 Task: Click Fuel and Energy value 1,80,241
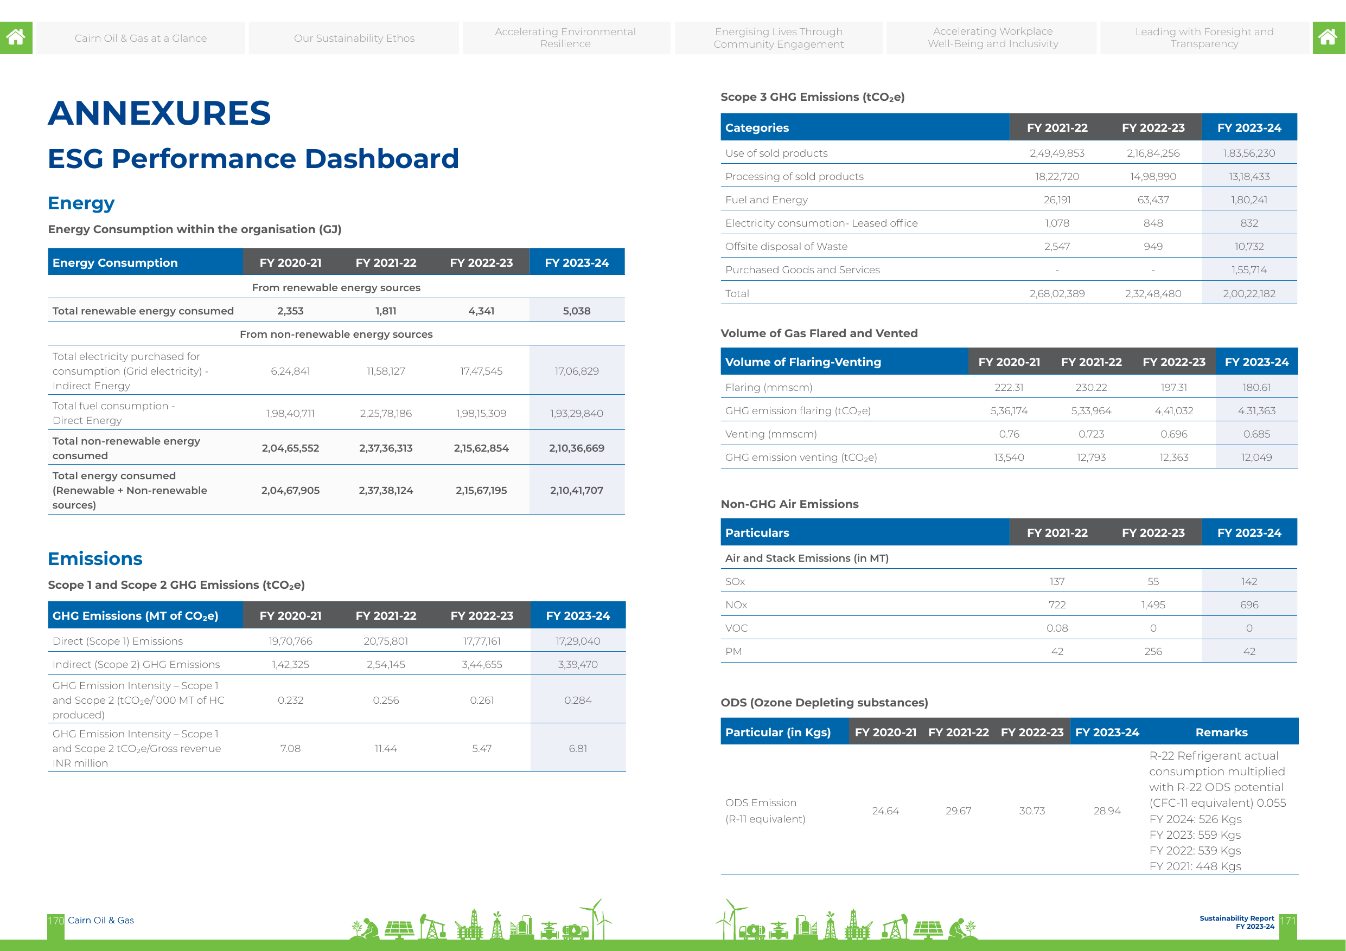pos(1249,200)
